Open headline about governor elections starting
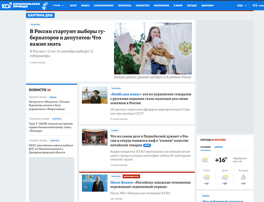This screenshot has height=202, width=264. pos(67,38)
